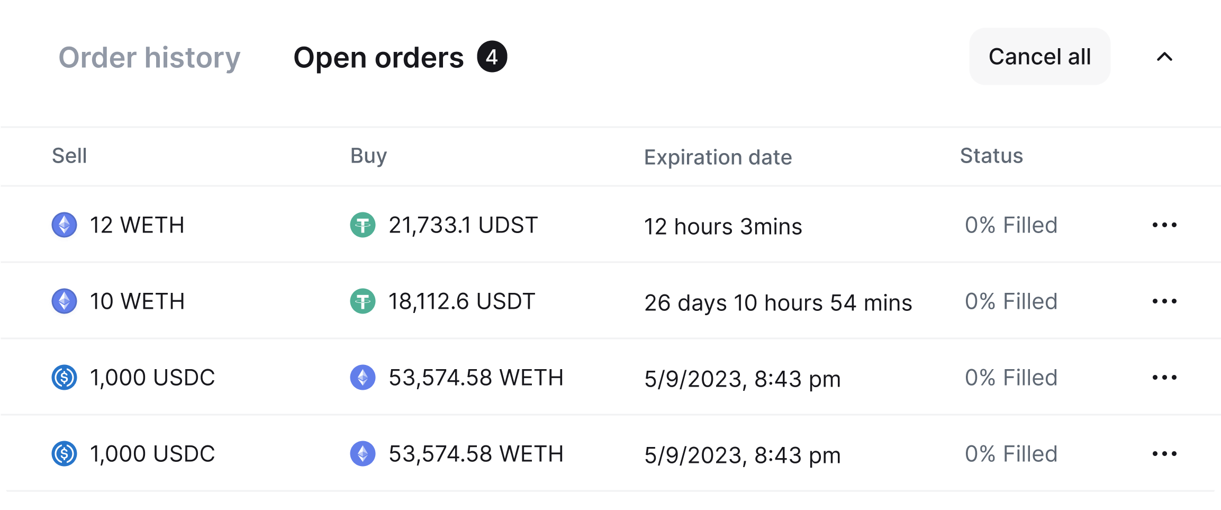Click the WETH icon beside last row's 53,574.58 WETH

(363, 454)
